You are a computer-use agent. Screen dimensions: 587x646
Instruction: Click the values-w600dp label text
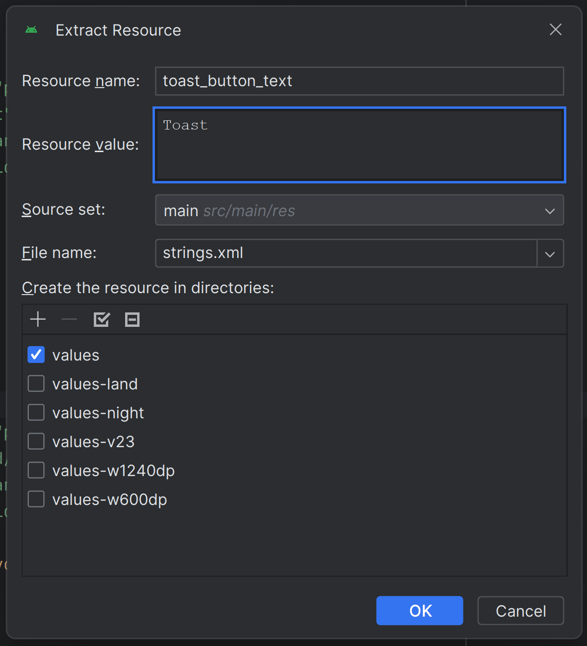pos(110,500)
